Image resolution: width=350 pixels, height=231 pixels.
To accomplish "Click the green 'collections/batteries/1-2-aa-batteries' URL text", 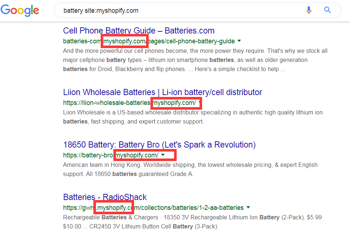I will tap(192, 208).
